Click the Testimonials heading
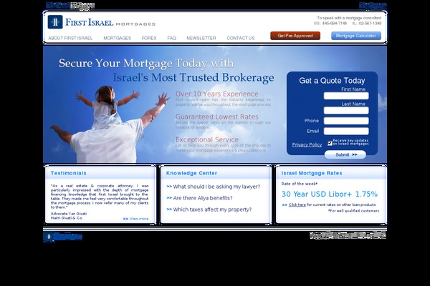The width and height of the screenshot is (430, 286). [x=68, y=173]
